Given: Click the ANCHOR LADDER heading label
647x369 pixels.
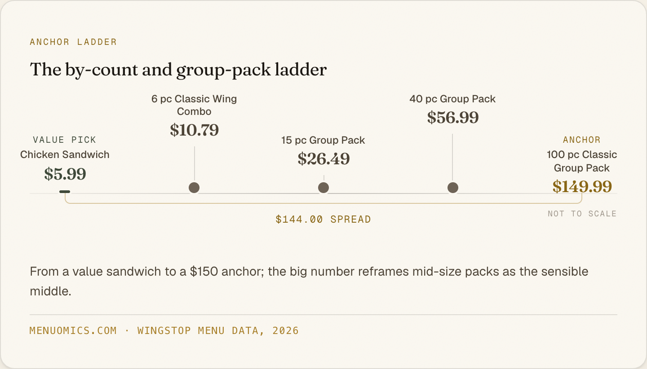Looking at the screenshot, I should click(73, 42).
